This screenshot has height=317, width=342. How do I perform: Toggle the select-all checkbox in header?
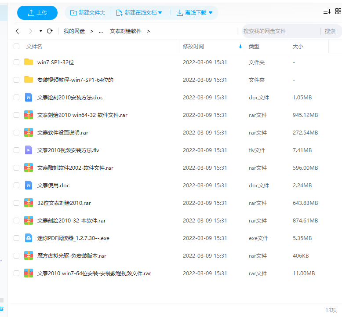point(17,46)
